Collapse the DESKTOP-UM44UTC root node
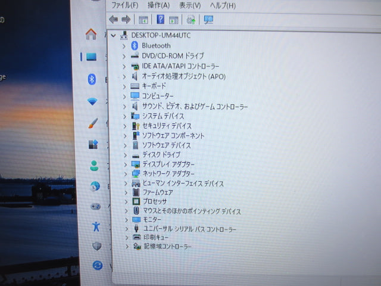 113,36
